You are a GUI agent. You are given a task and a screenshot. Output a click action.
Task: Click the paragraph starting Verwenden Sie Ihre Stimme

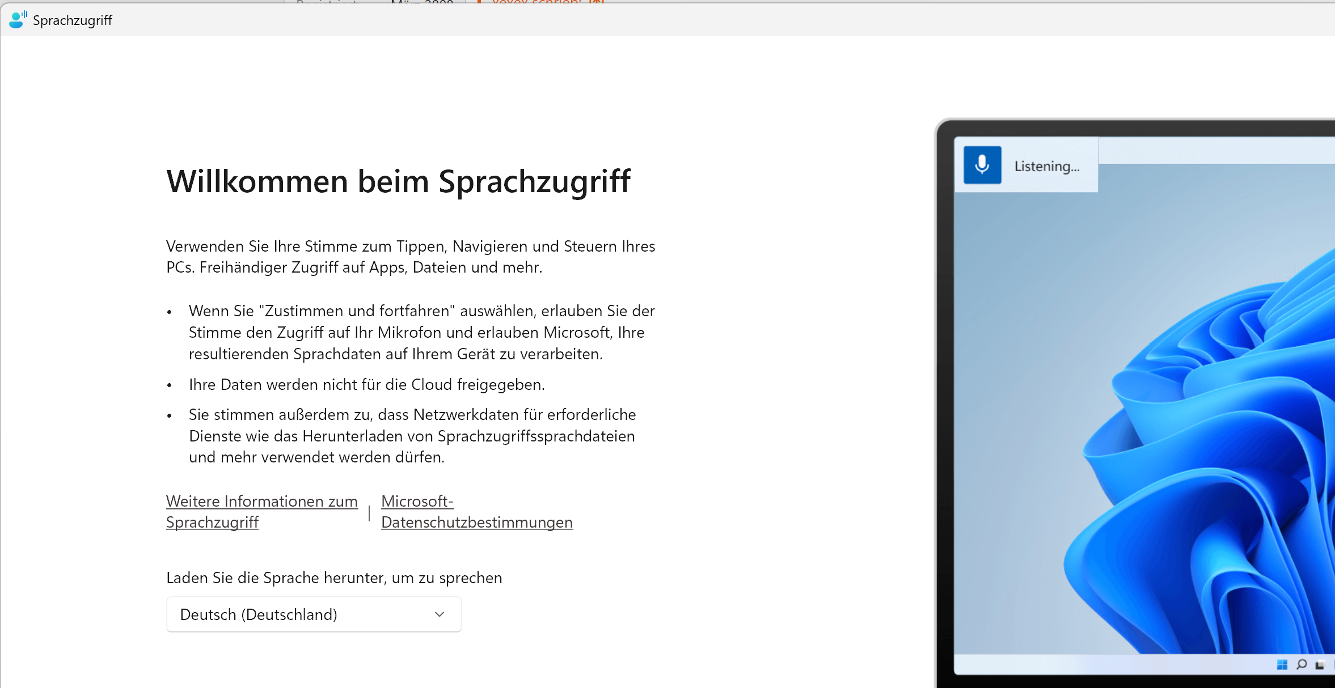coord(411,257)
